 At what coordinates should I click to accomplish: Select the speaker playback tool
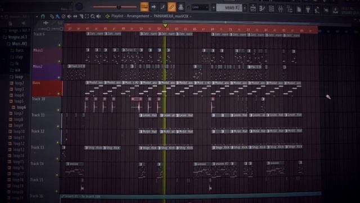pos(99,16)
